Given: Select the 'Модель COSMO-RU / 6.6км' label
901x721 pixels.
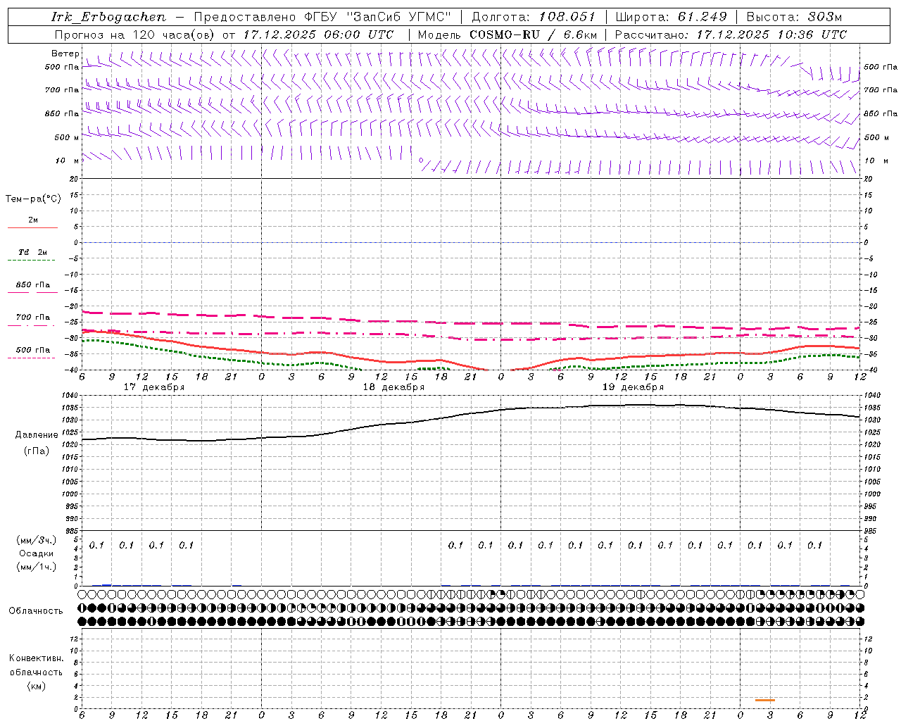Looking at the screenshot, I should coord(508,35).
